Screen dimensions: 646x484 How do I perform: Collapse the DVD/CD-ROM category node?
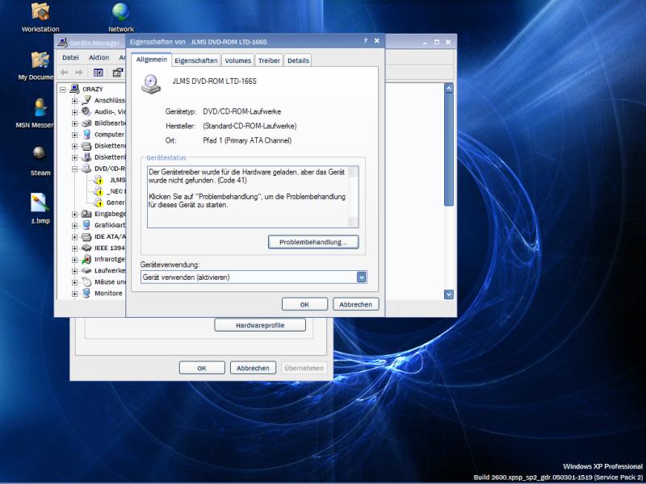coord(74,169)
